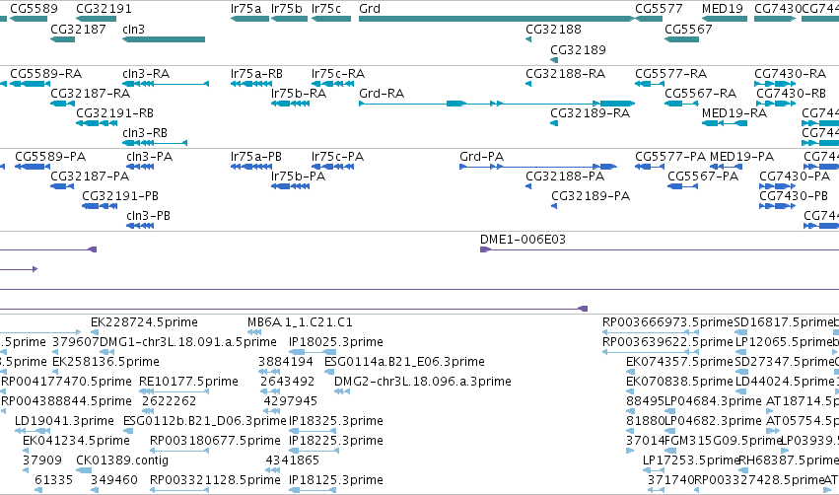Click the CG5589-PA protein label
Screen dimensions: 839x495
[x=50, y=156]
